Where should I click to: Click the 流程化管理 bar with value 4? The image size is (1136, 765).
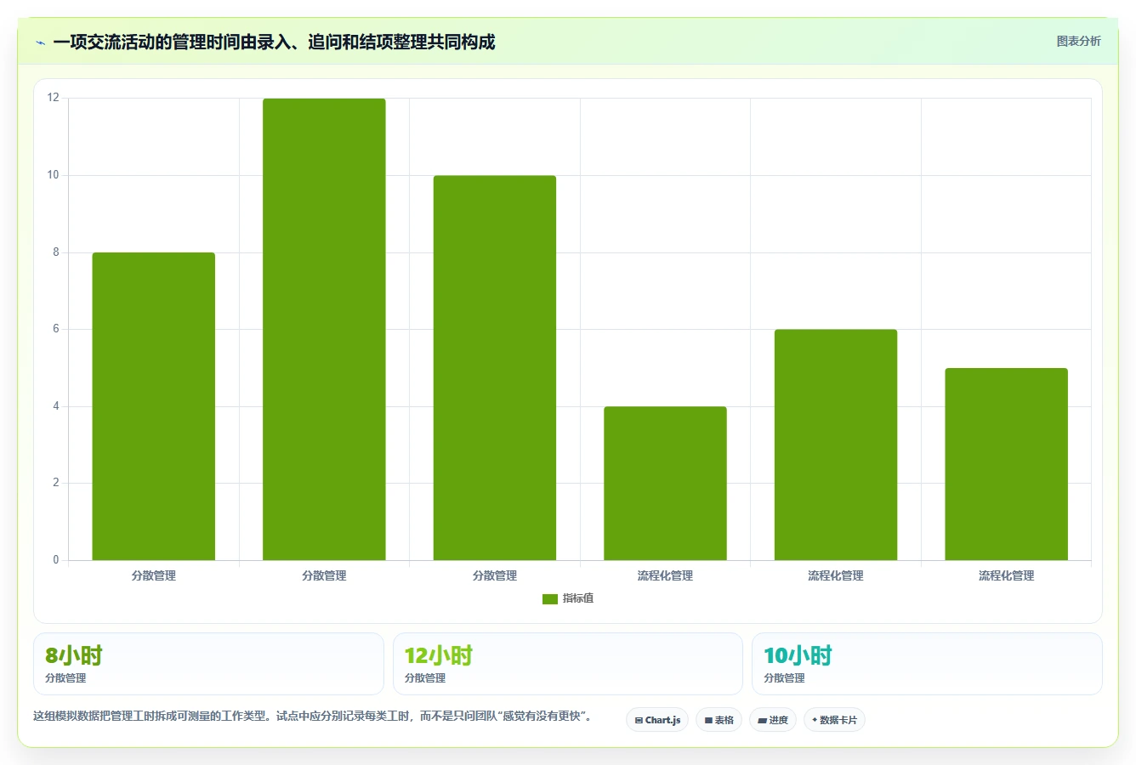665,484
